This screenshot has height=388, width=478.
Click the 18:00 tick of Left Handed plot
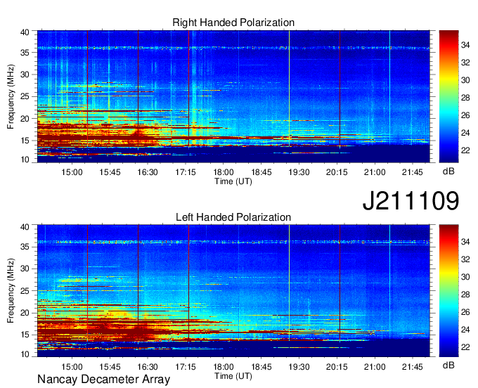pyautogui.click(x=223, y=367)
